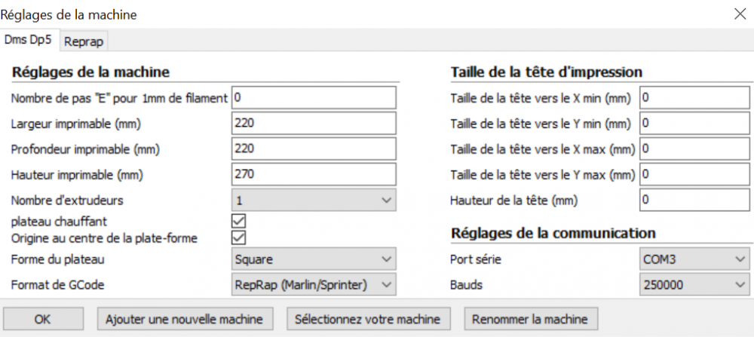Screen dimensions: 754x337
Task: Switch to the Reprap tab
Action: pyautogui.click(x=84, y=41)
